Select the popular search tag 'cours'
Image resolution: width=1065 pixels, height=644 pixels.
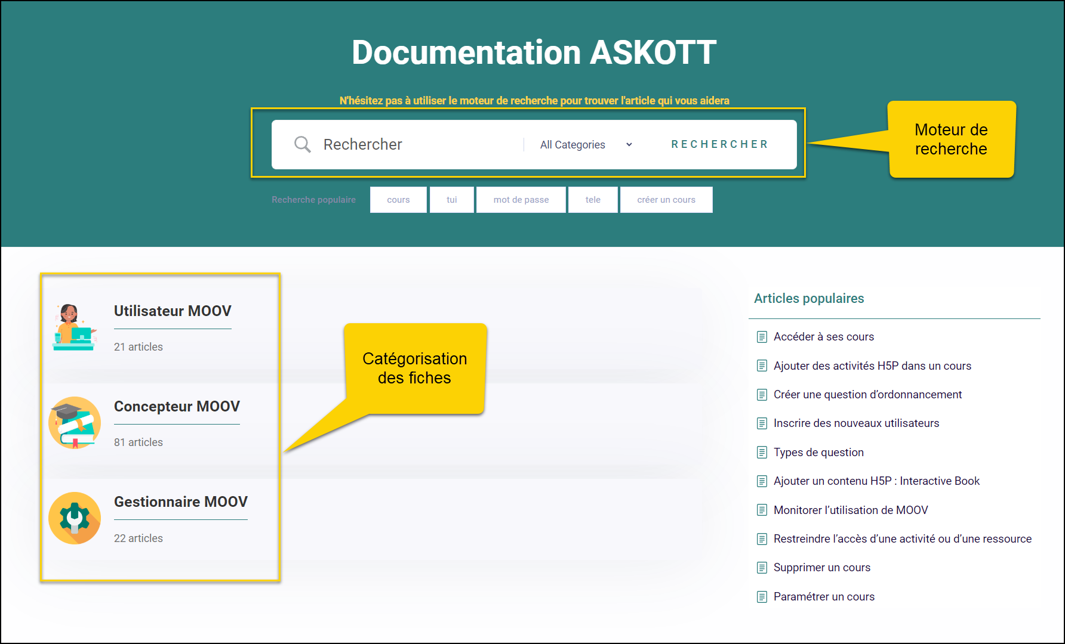point(398,200)
